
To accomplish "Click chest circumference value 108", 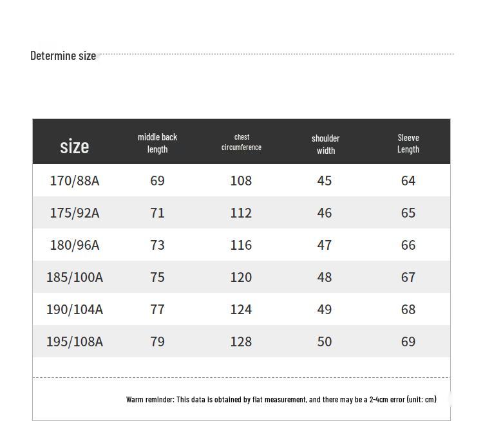I will 241,181.
